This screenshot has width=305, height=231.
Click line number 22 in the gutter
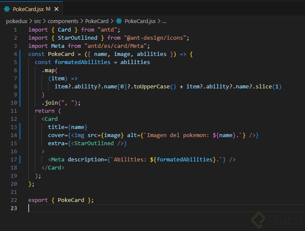[x=14, y=200]
